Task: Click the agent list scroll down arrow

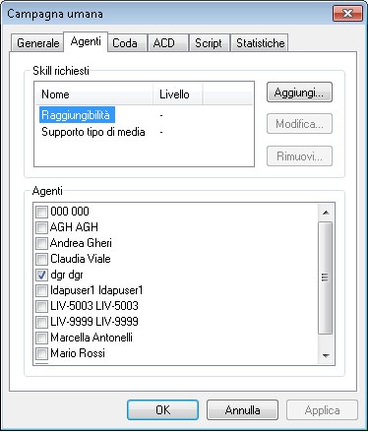Action: pyautogui.click(x=326, y=355)
